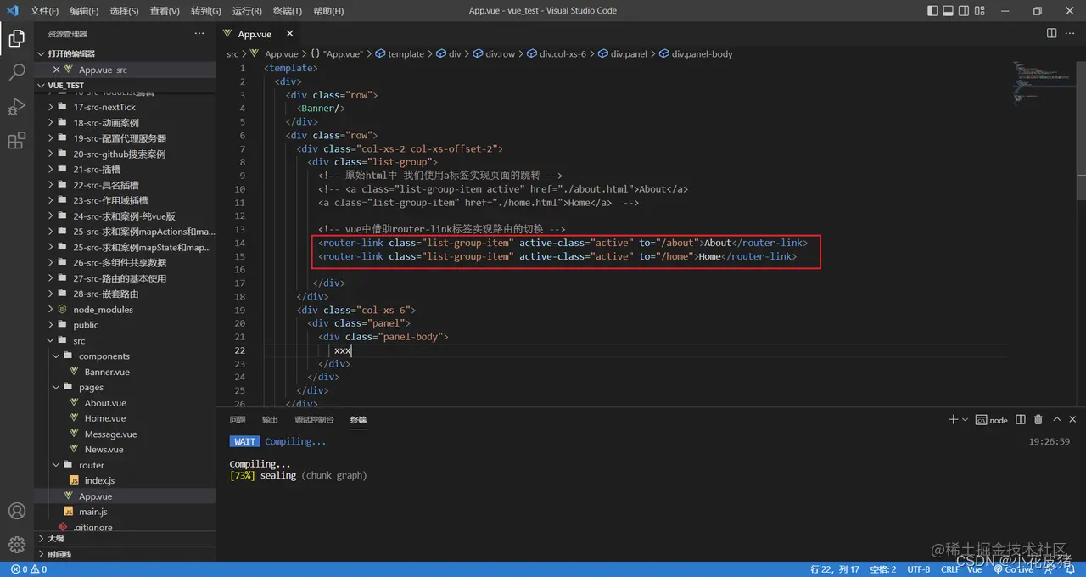Click UTF-8 encoding in status bar
The width and height of the screenshot is (1086, 577).
click(918, 569)
